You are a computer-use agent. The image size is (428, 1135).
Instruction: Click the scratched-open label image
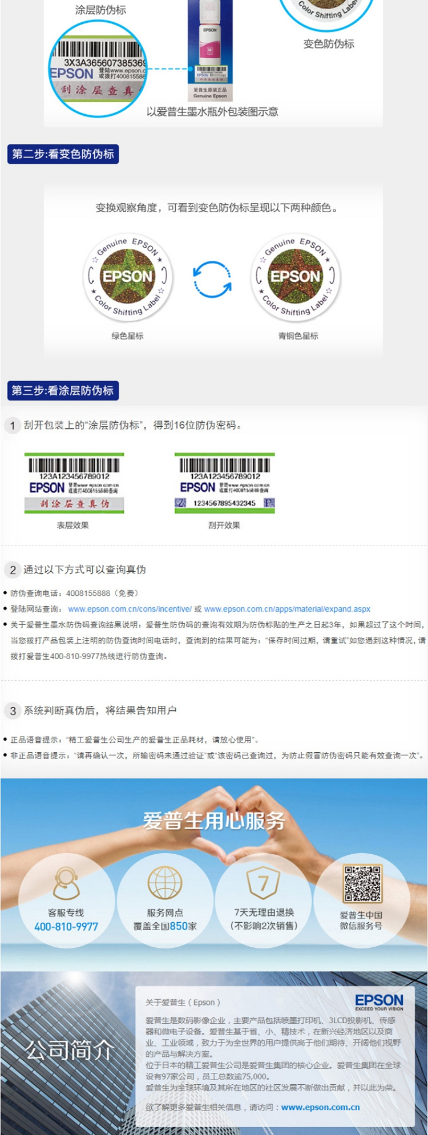pos(224,483)
